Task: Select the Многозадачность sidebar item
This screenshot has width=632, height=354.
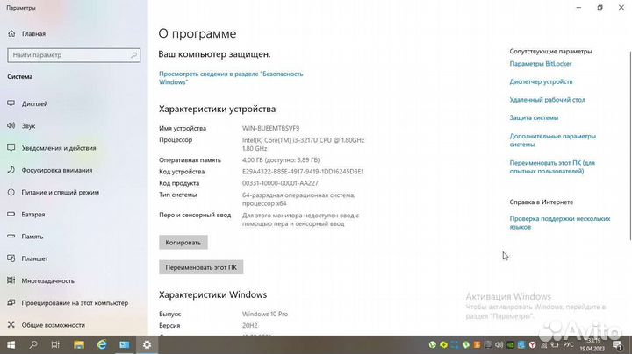Action: click(40, 280)
